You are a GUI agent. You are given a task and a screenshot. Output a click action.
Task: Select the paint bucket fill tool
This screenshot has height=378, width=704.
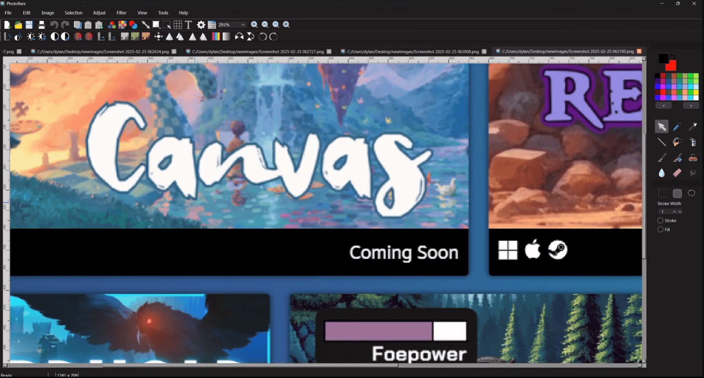677,142
